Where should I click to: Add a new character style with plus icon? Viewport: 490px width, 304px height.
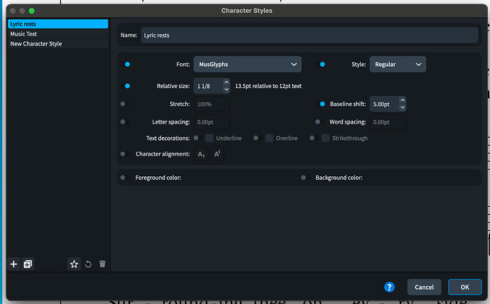point(13,264)
